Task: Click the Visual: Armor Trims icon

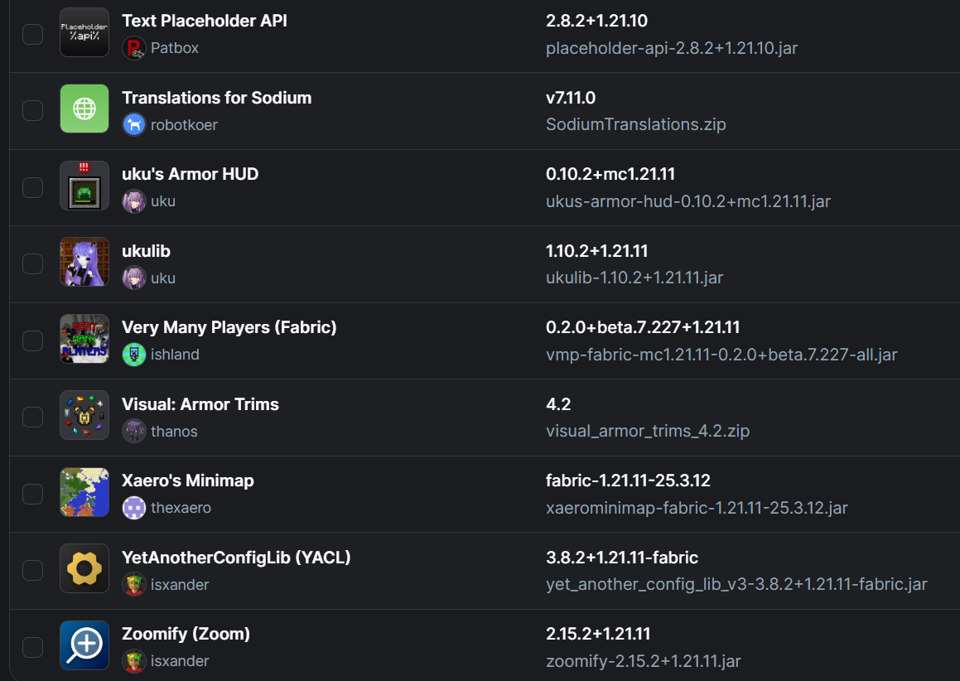Action: point(84,415)
